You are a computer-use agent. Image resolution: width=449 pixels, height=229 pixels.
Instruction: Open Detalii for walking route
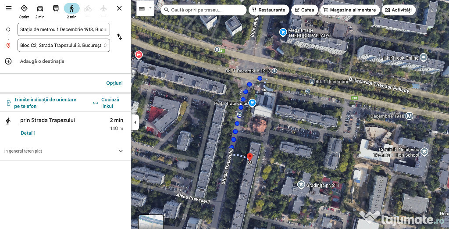coord(28,133)
